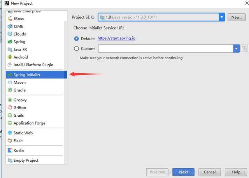The width and height of the screenshot is (249, 178).
Task: Open the Project SDK 1.8 combo box
Action: [x=161, y=17]
